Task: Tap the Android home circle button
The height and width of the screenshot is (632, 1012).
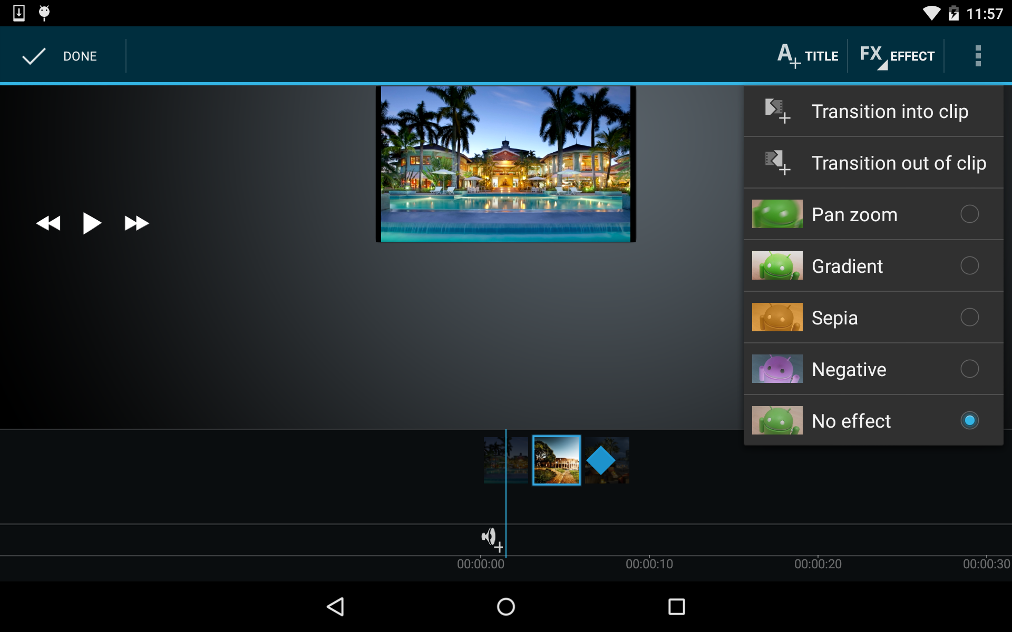Action: (x=506, y=607)
